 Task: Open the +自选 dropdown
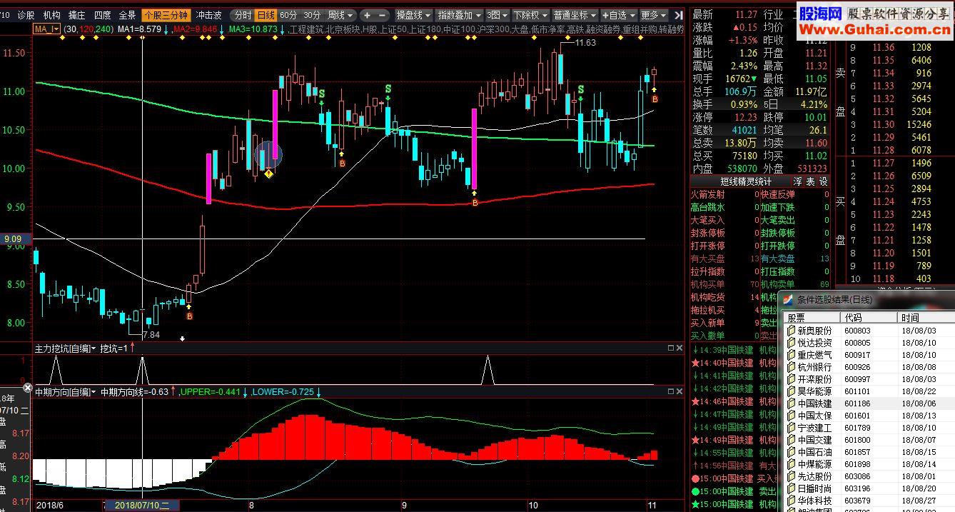pyautogui.click(x=618, y=15)
